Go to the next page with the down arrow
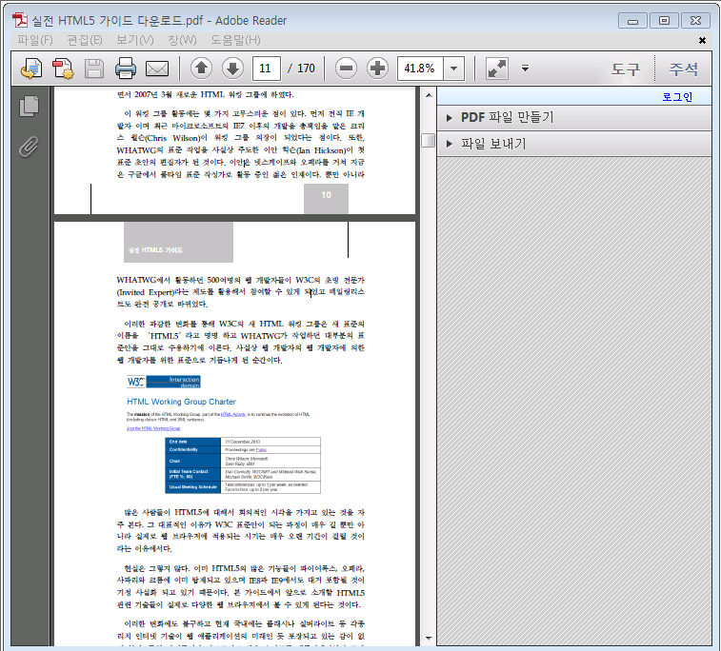721x651 pixels. pos(232,69)
